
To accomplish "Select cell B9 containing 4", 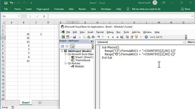I will coord(24,57).
